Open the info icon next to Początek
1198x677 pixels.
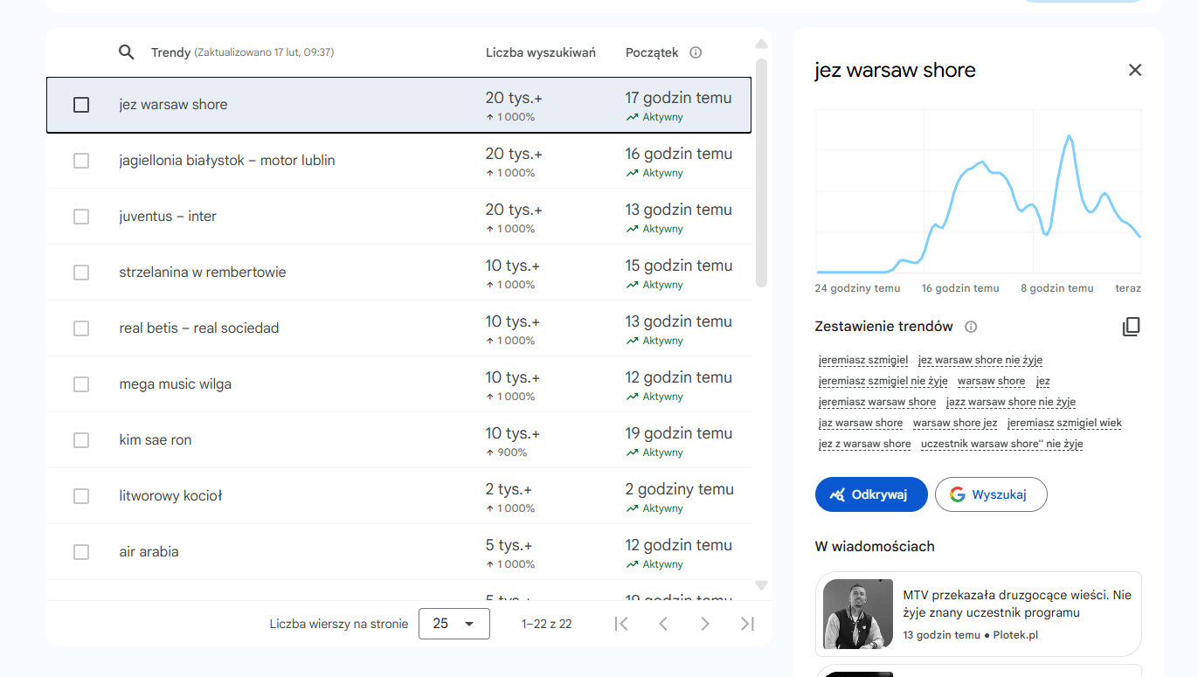pyautogui.click(x=696, y=52)
